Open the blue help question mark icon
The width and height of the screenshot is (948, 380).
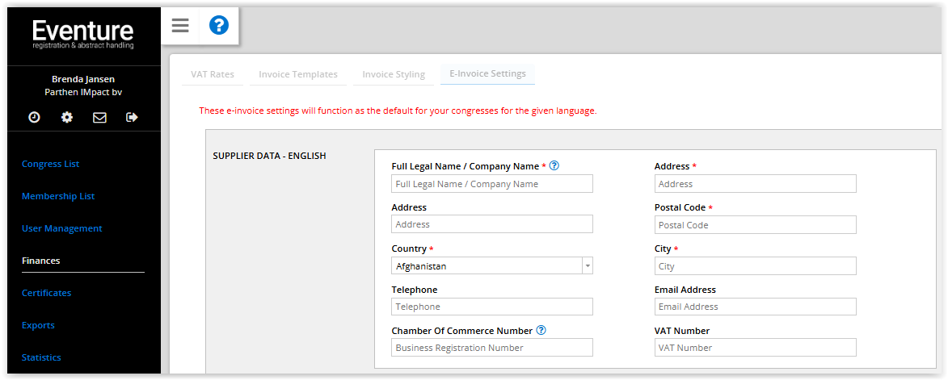pyautogui.click(x=218, y=26)
